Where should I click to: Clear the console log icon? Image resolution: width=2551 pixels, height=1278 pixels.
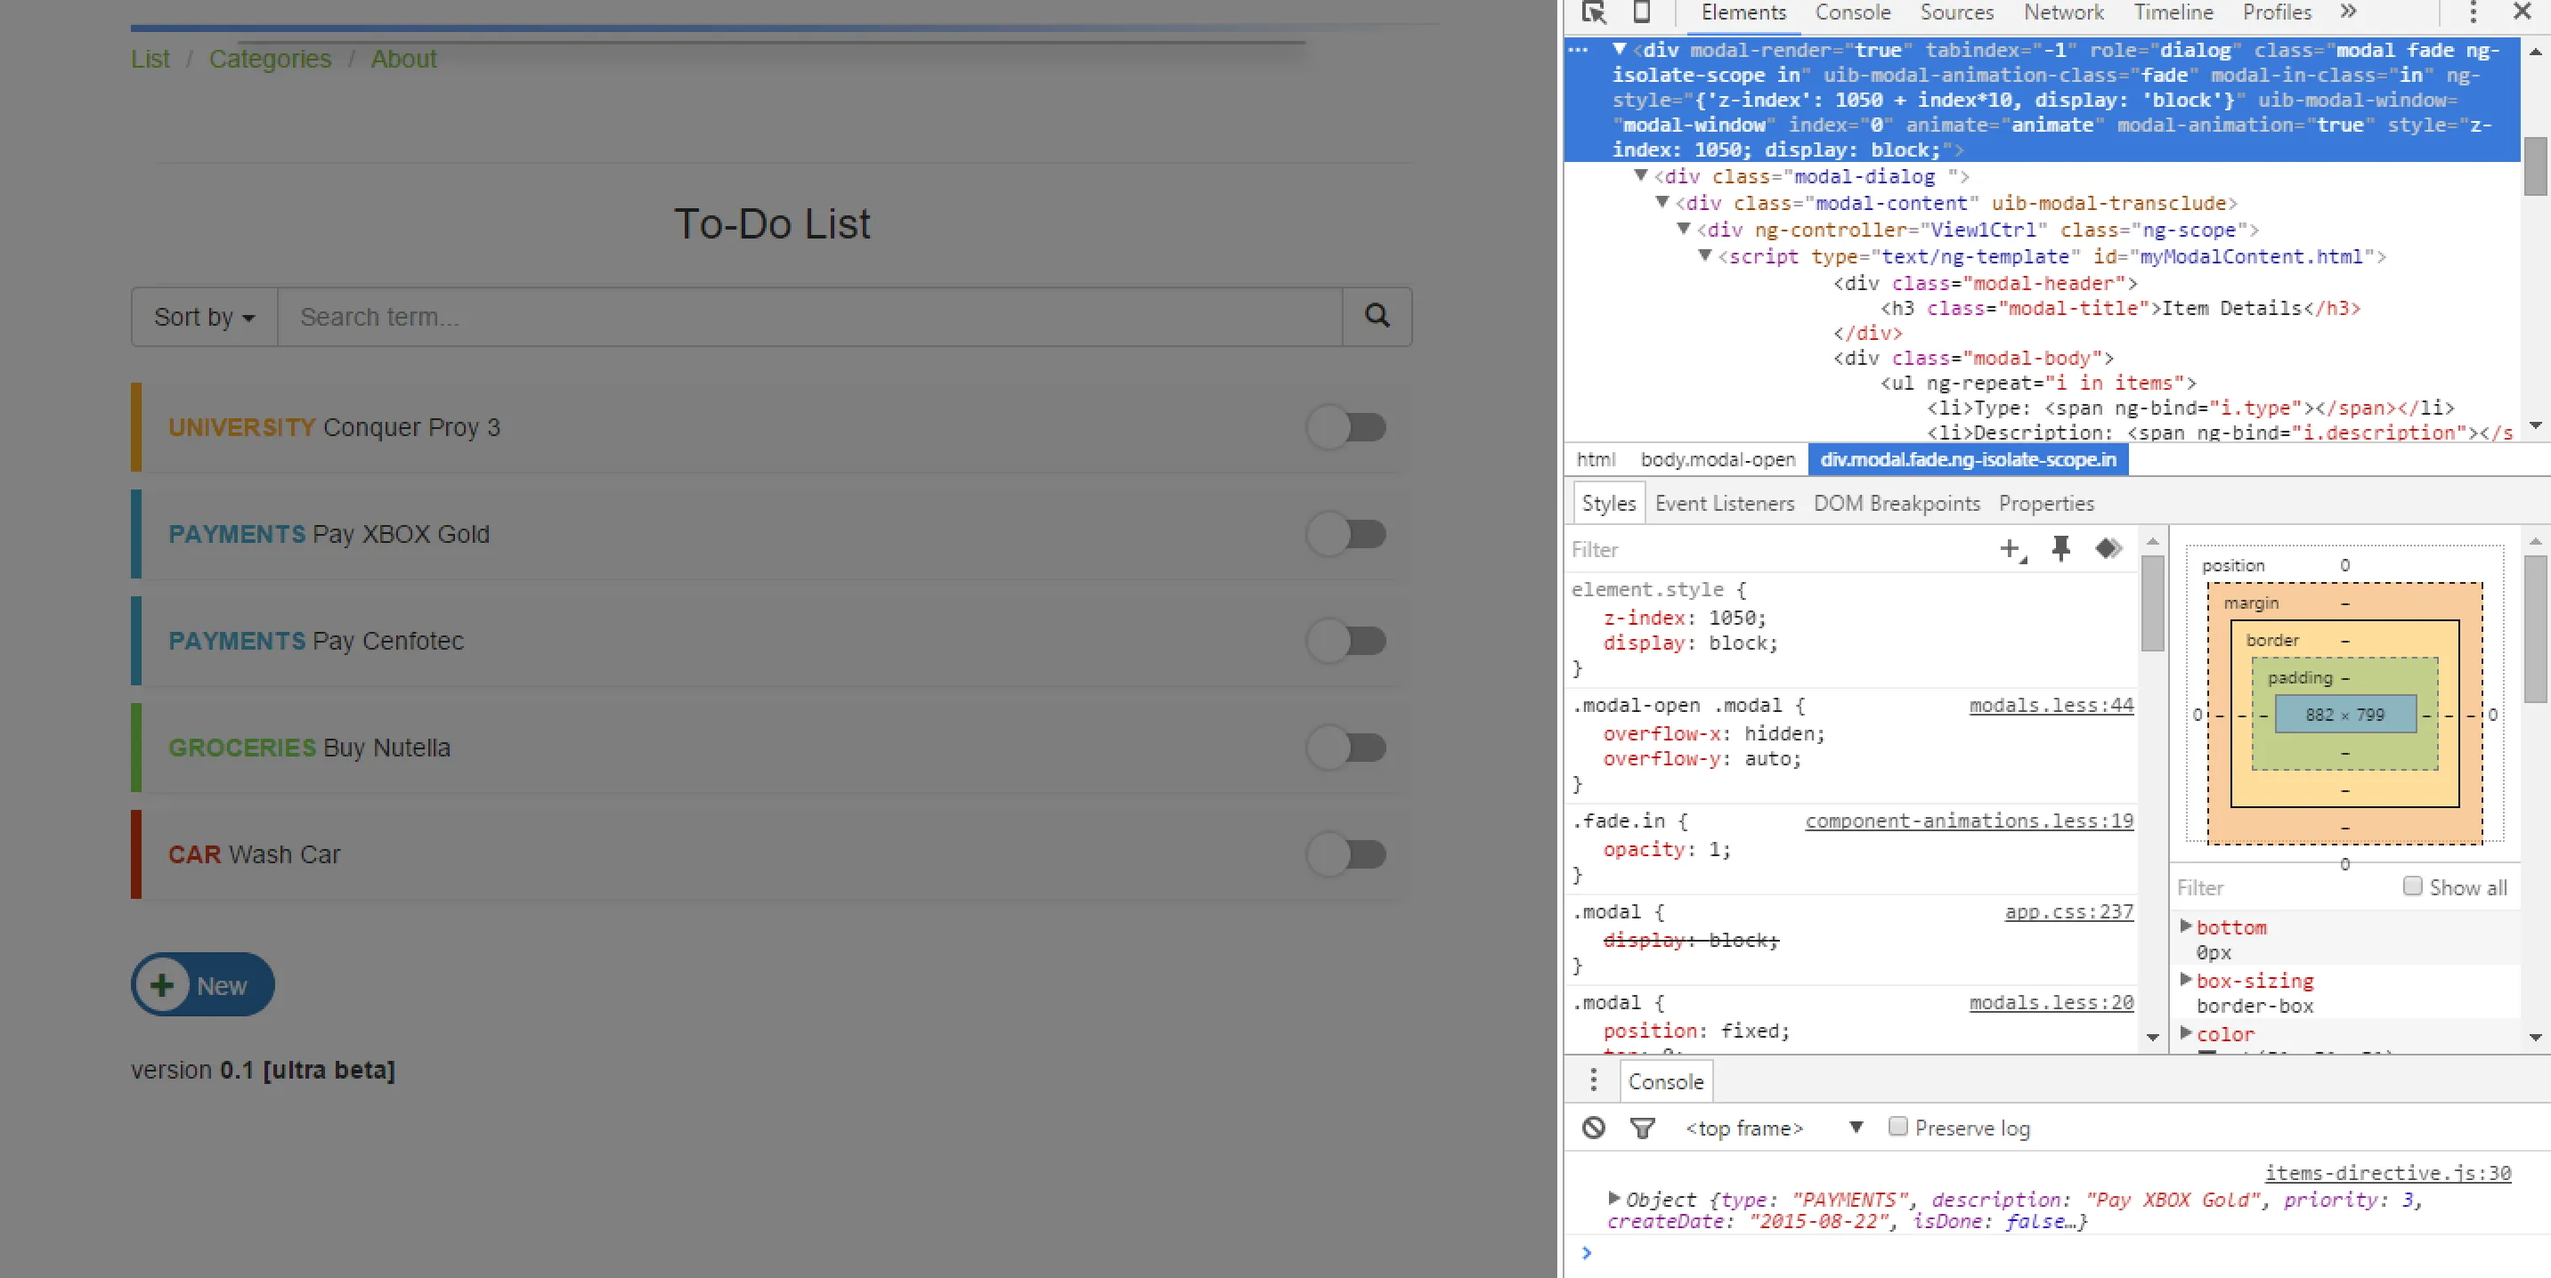(1594, 1128)
